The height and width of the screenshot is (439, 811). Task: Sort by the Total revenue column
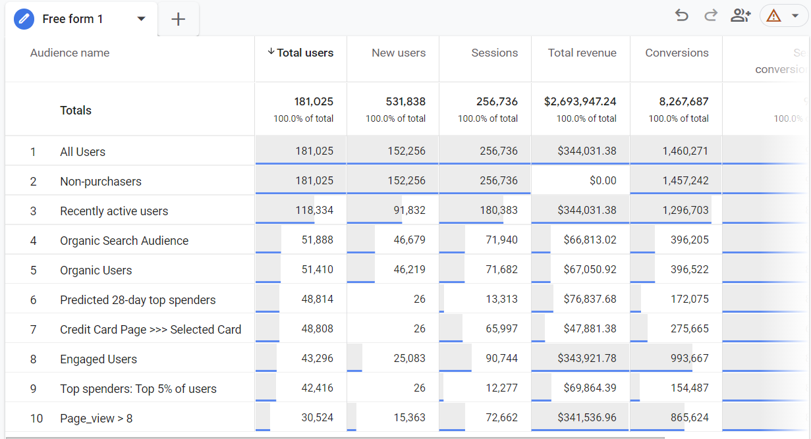[581, 53]
